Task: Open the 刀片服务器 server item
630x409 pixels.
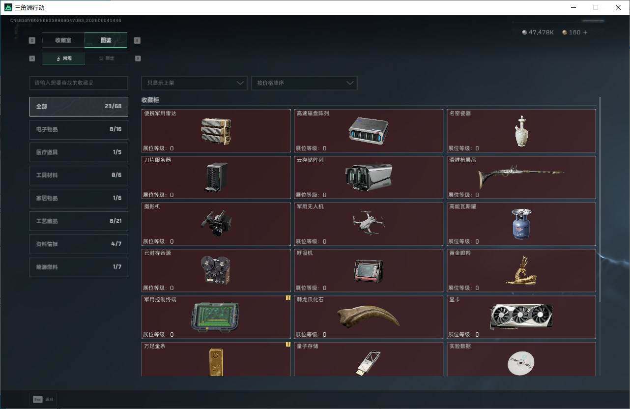Action: click(x=216, y=177)
